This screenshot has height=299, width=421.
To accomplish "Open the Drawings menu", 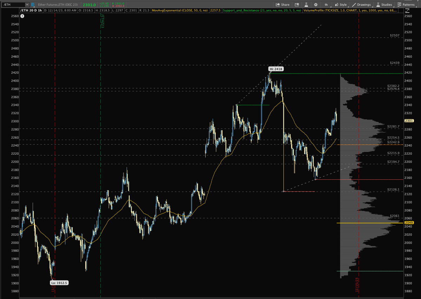I will coord(361,5).
